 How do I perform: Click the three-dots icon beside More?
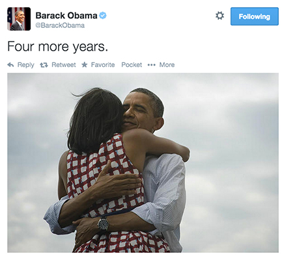(x=151, y=65)
